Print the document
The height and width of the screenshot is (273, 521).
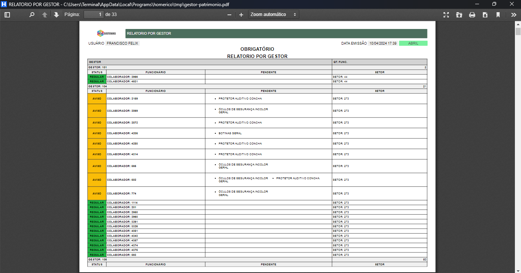click(472, 15)
